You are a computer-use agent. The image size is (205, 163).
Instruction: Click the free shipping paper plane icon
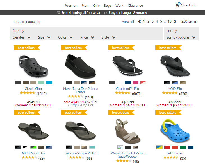coord(59,13)
